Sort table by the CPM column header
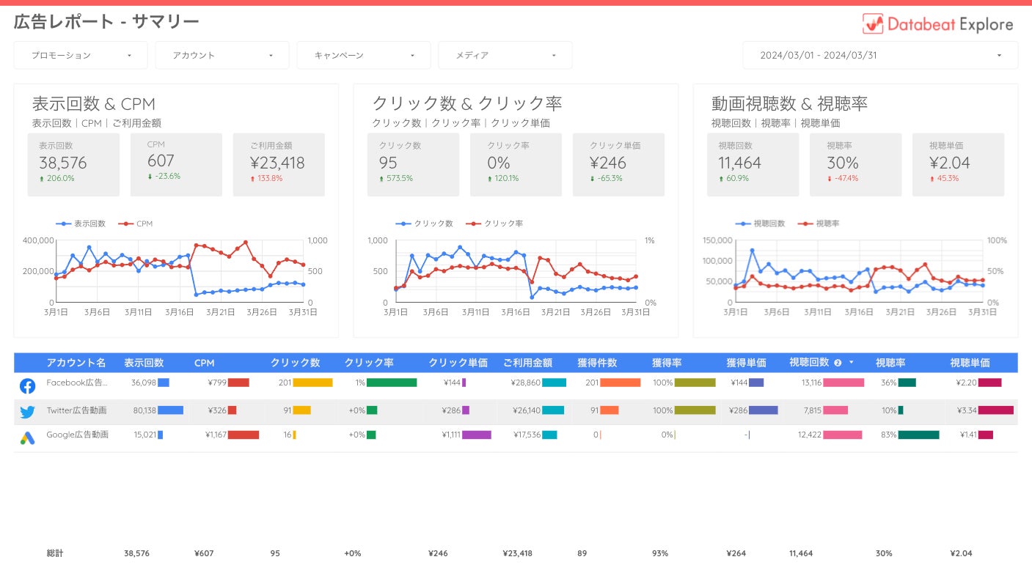 coord(204,363)
